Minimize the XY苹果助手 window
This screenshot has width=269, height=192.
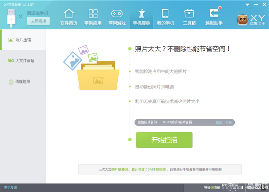click(256, 5)
